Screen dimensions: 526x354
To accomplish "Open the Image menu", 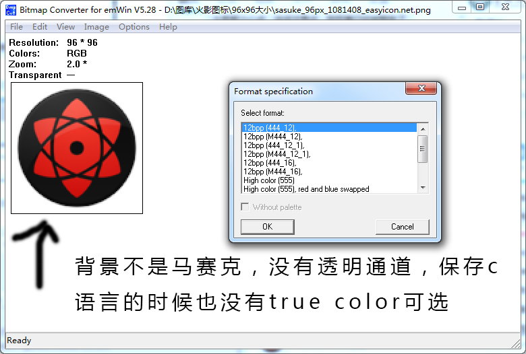I will pos(96,27).
